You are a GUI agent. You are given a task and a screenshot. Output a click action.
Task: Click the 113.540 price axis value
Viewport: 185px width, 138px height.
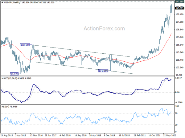[x=179, y=52]
